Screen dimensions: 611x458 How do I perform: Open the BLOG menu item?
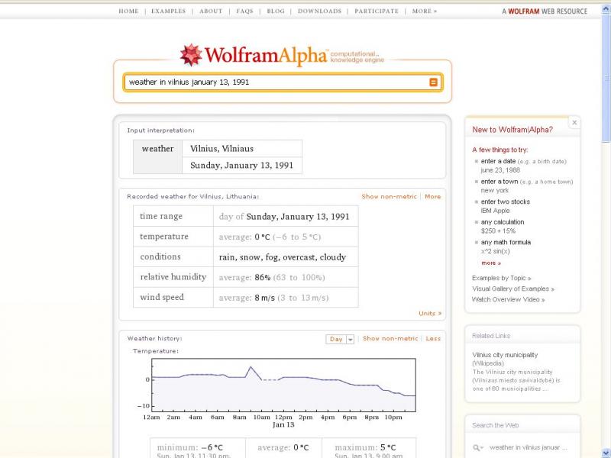tap(276, 11)
